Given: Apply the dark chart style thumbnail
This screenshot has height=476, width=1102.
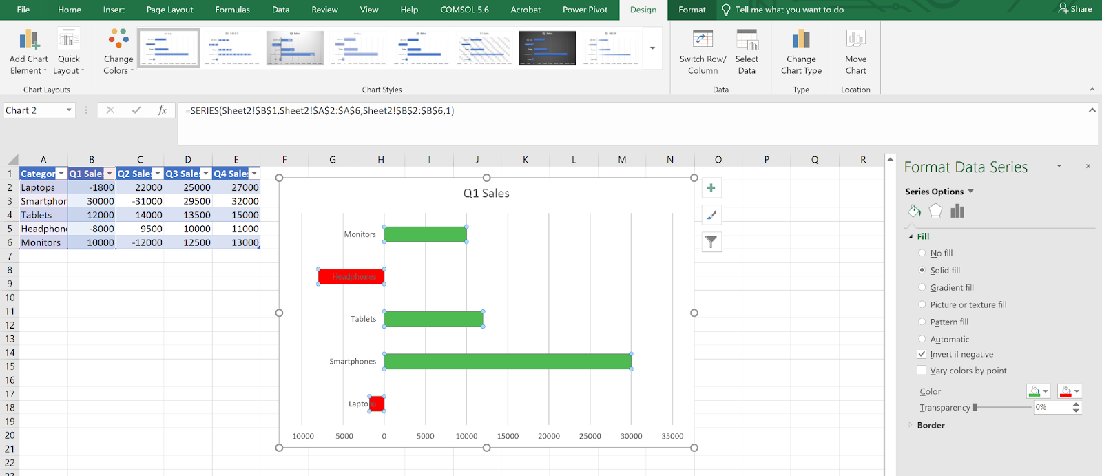Looking at the screenshot, I should [x=547, y=48].
